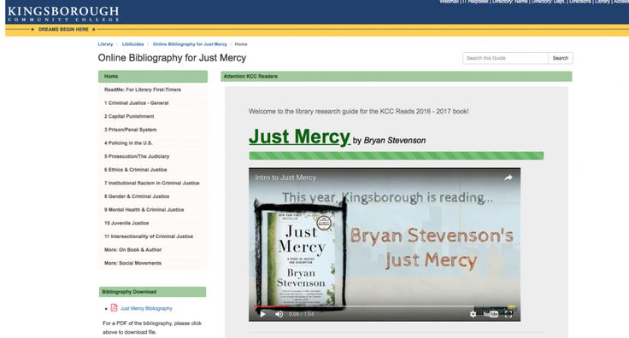The width and height of the screenshot is (629, 338).
Task: Click the YouTube logo in the player
Action: pos(491,314)
